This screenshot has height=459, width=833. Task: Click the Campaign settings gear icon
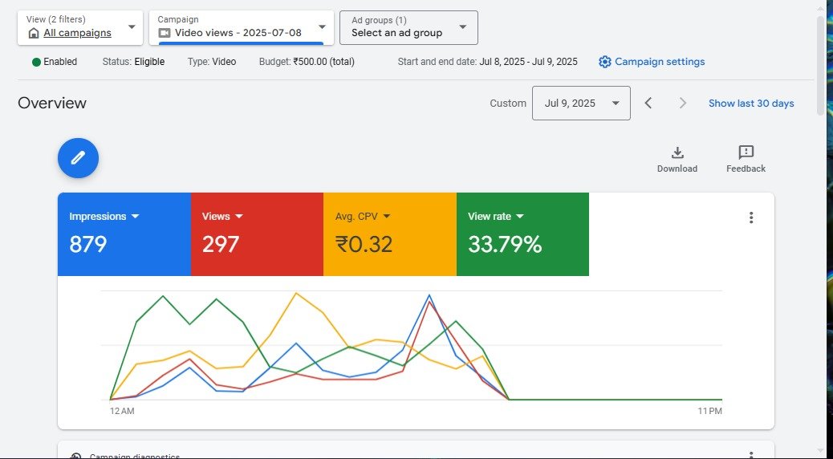pos(605,62)
